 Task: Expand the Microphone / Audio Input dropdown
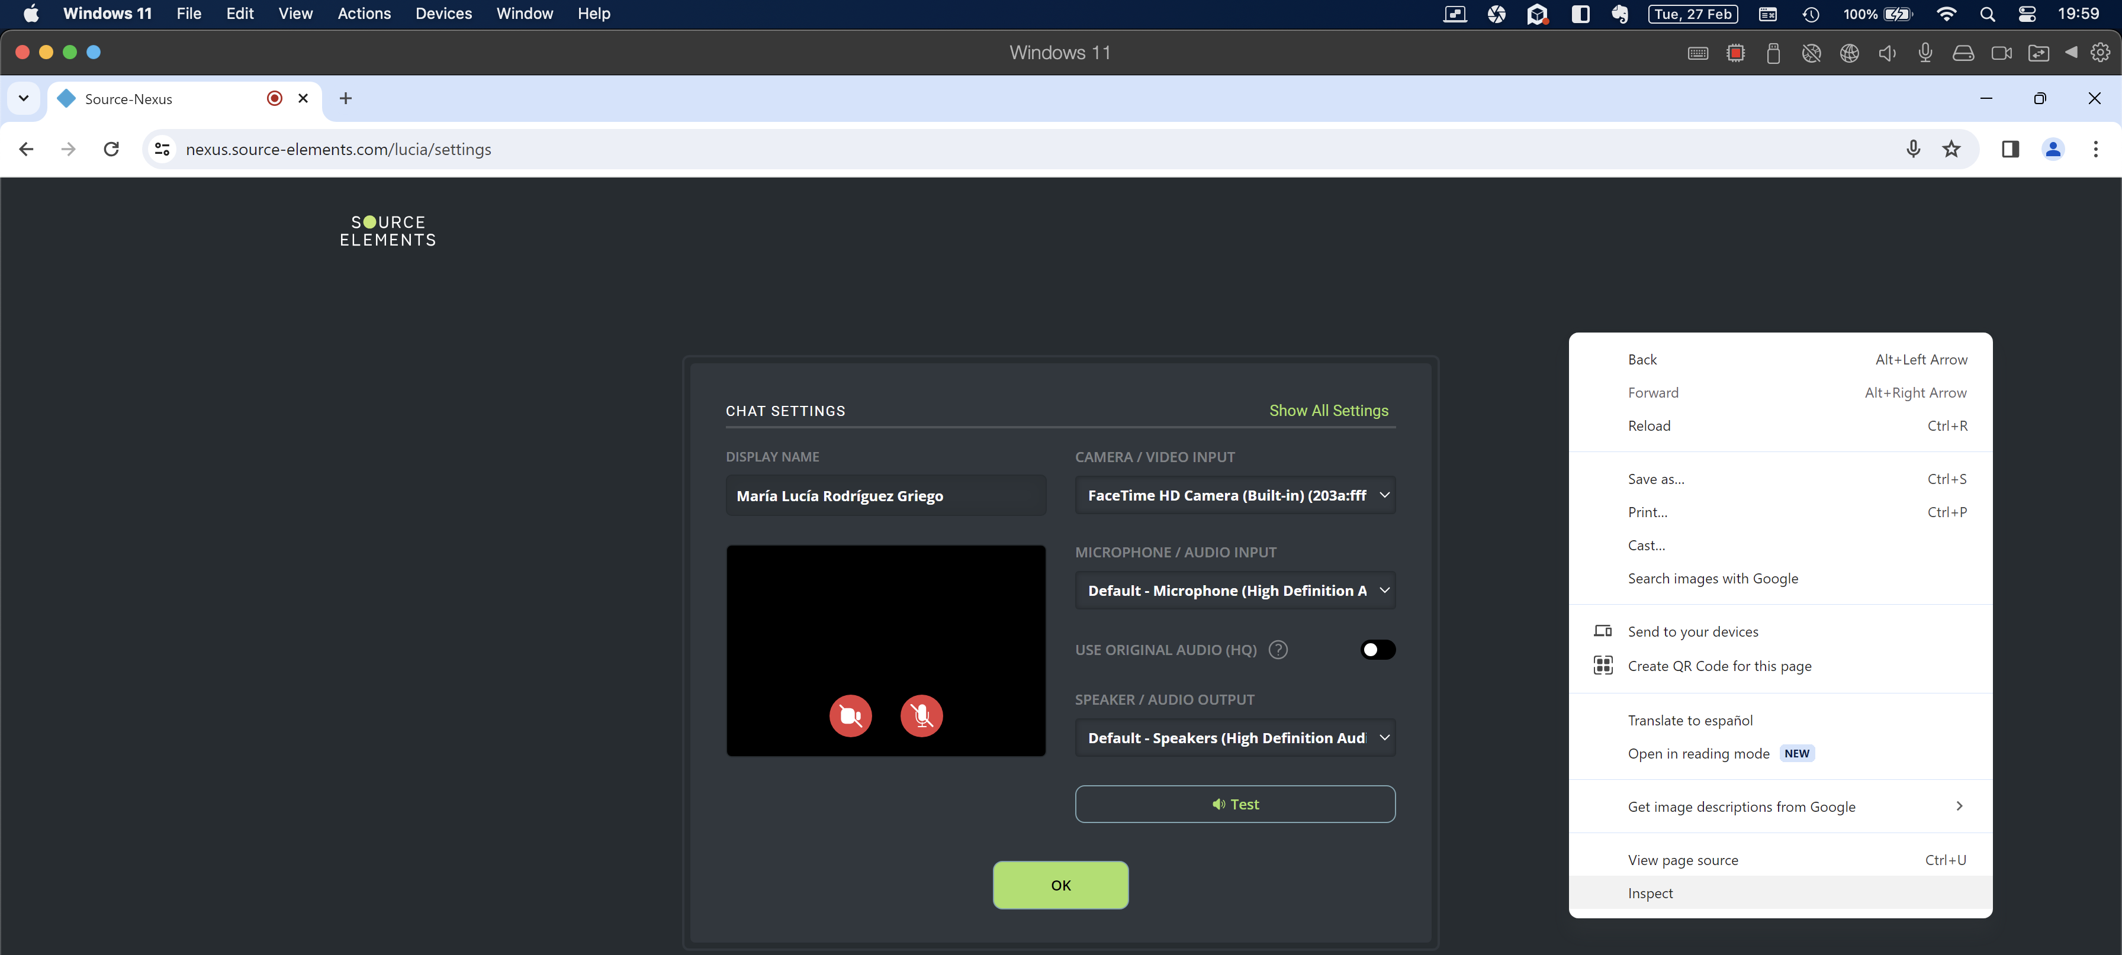pos(1234,591)
